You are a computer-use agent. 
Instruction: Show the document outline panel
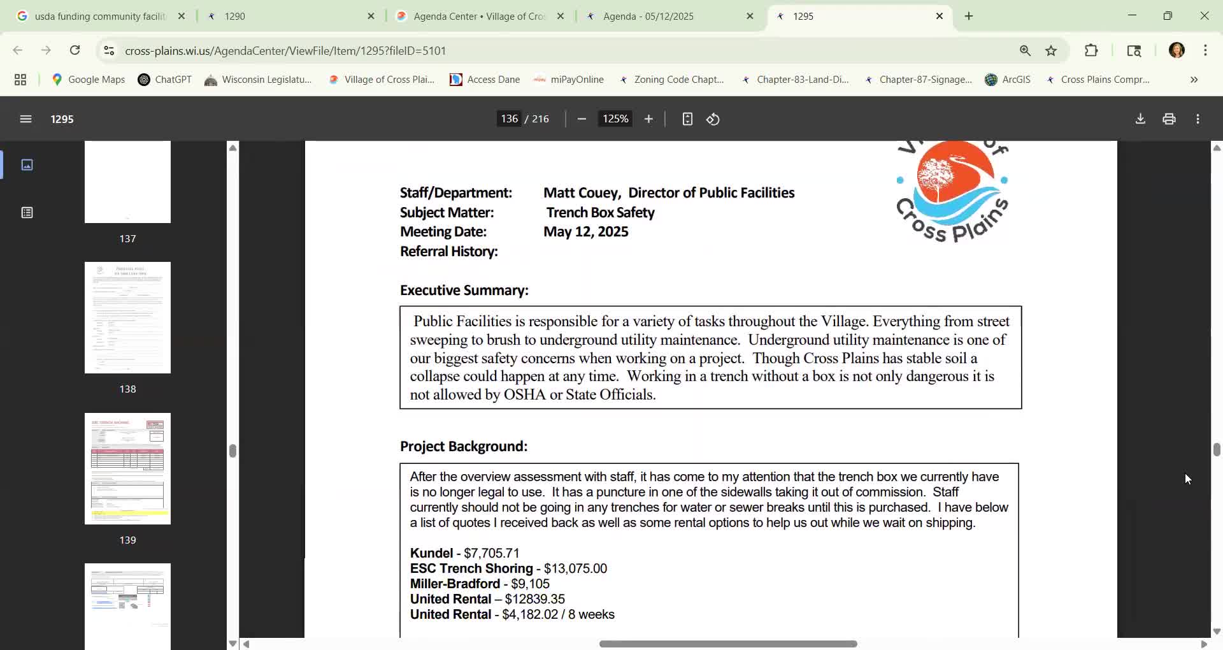27,213
